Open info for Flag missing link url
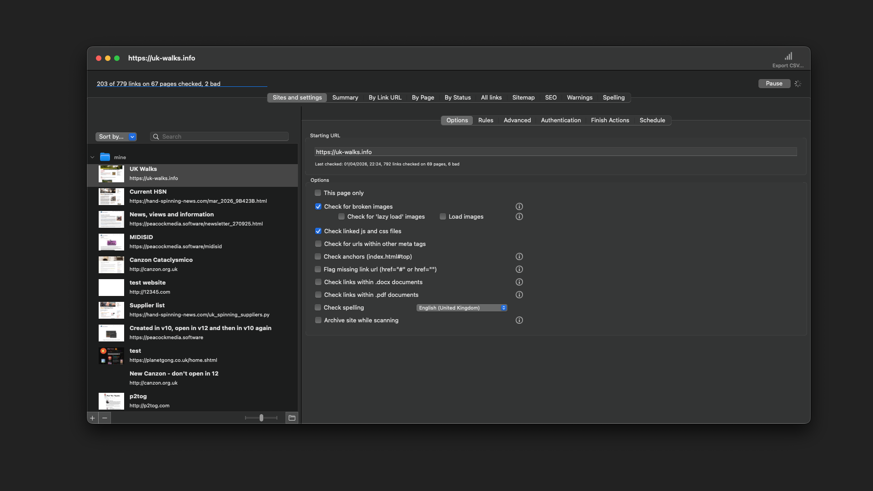873x491 pixels. [x=519, y=269]
